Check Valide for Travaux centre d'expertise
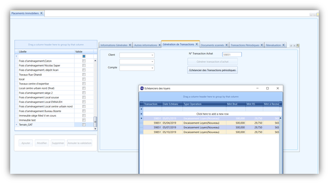The image size is (329, 184). coord(84,84)
